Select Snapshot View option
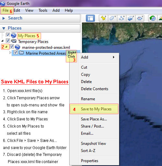This screenshot has height=166, width=162. (x=94, y=144)
